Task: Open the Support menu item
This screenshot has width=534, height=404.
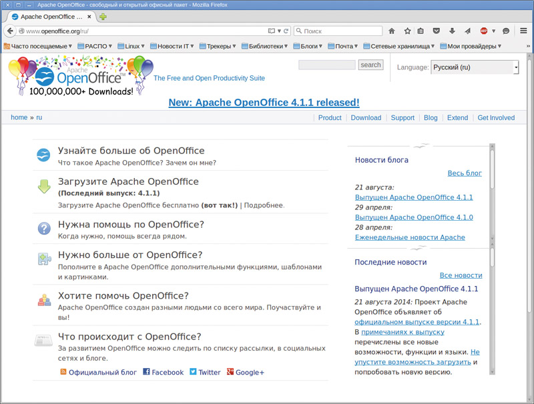Action: [403, 117]
